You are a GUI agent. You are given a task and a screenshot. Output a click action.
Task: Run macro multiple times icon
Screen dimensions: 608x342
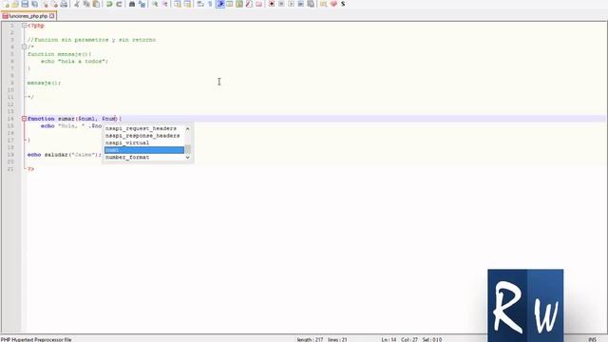pyautogui.click(x=300, y=4)
